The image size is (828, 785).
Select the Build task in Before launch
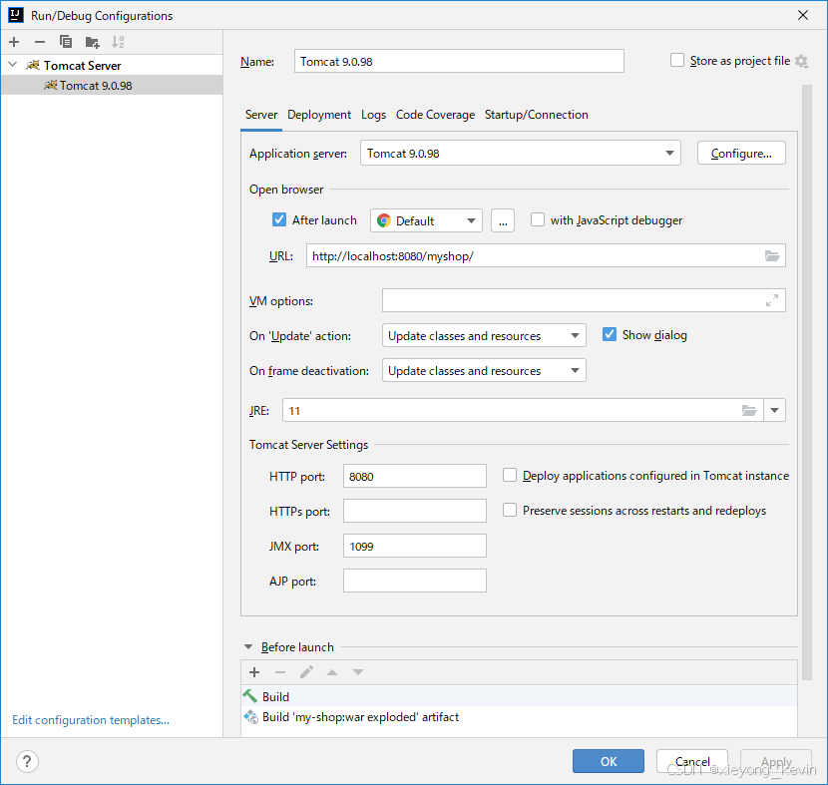[x=519, y=696]
